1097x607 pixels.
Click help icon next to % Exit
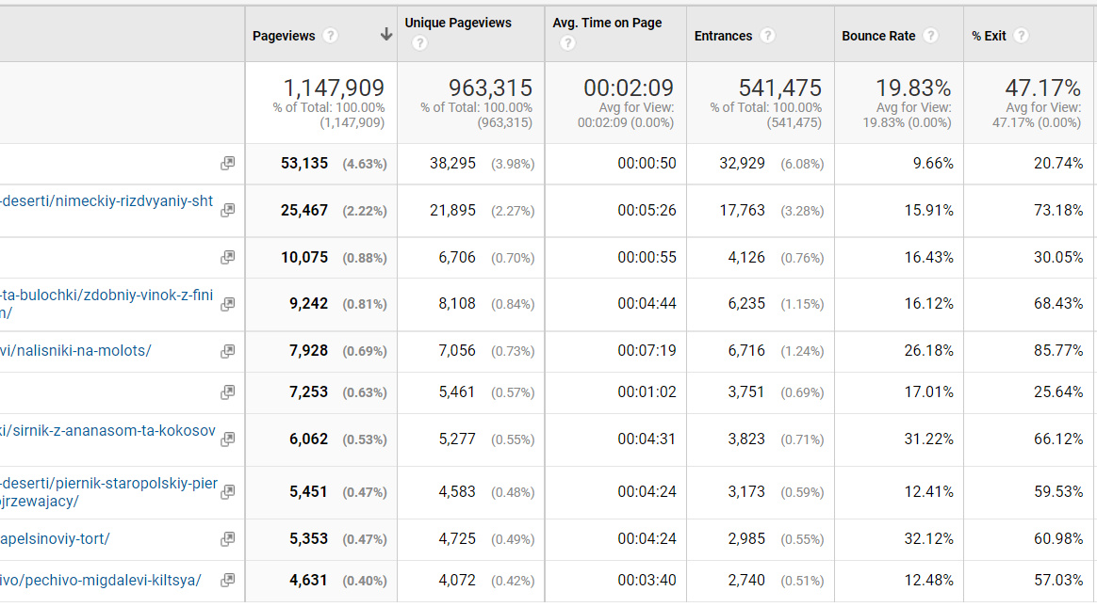pos(1021,36)
